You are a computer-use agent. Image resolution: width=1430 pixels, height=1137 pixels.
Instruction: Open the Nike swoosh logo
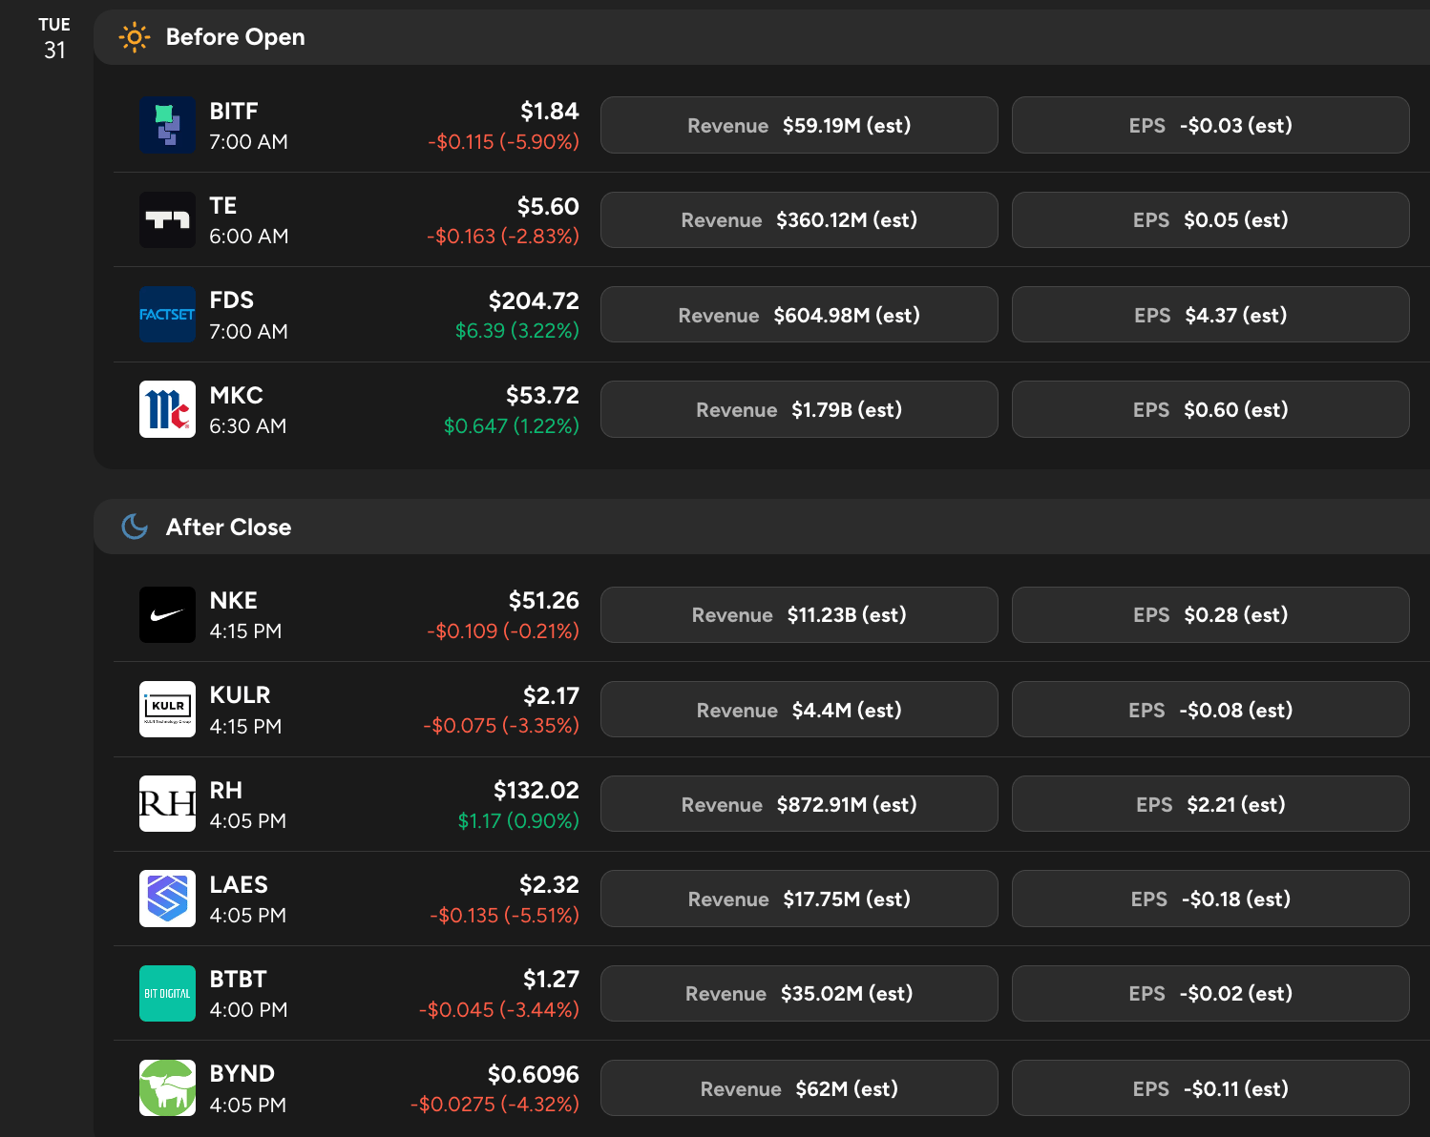point(167,614)
